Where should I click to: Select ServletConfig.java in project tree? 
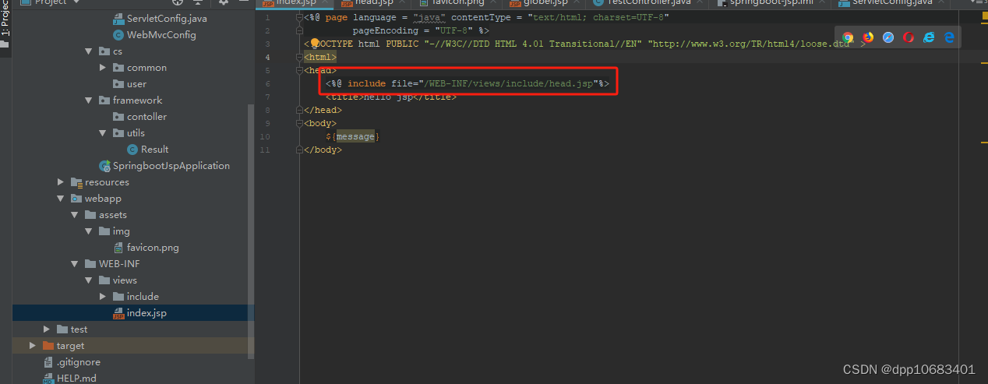[167, 18]
